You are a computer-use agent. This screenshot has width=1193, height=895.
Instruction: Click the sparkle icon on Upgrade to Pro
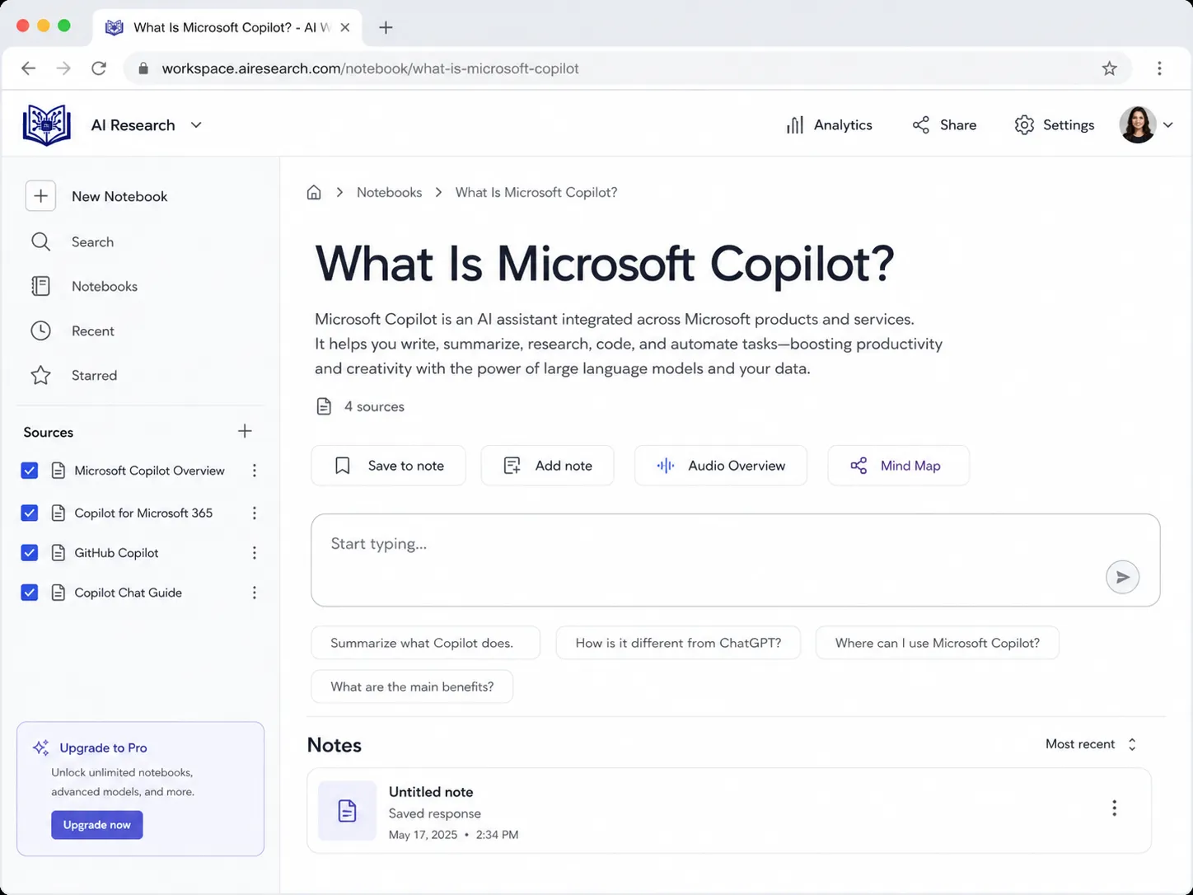41,747
